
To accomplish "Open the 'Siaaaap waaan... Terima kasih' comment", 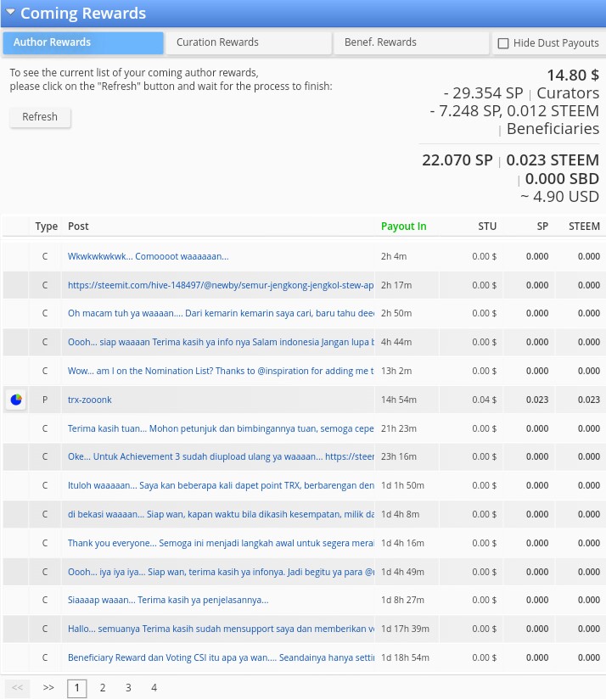I will tap(168, 600).
